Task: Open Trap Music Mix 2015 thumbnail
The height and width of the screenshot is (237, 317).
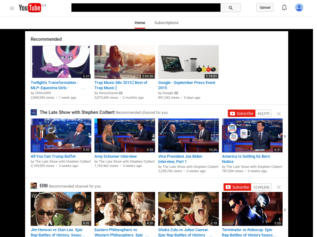Action: click(x=125, y=62)
